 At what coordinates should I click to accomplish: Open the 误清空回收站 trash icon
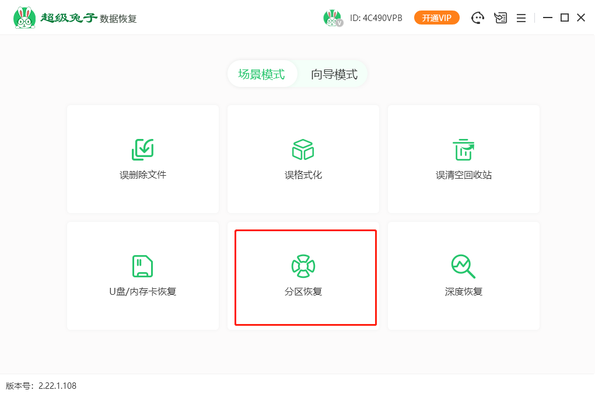point(464,149)
